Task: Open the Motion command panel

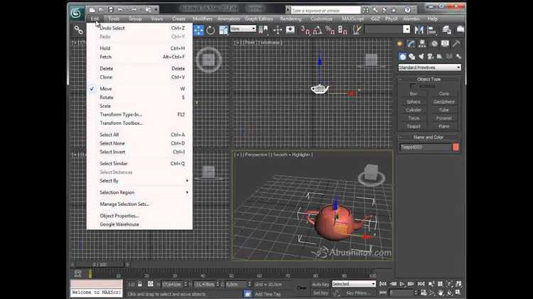Action: [x=434, y=44]
